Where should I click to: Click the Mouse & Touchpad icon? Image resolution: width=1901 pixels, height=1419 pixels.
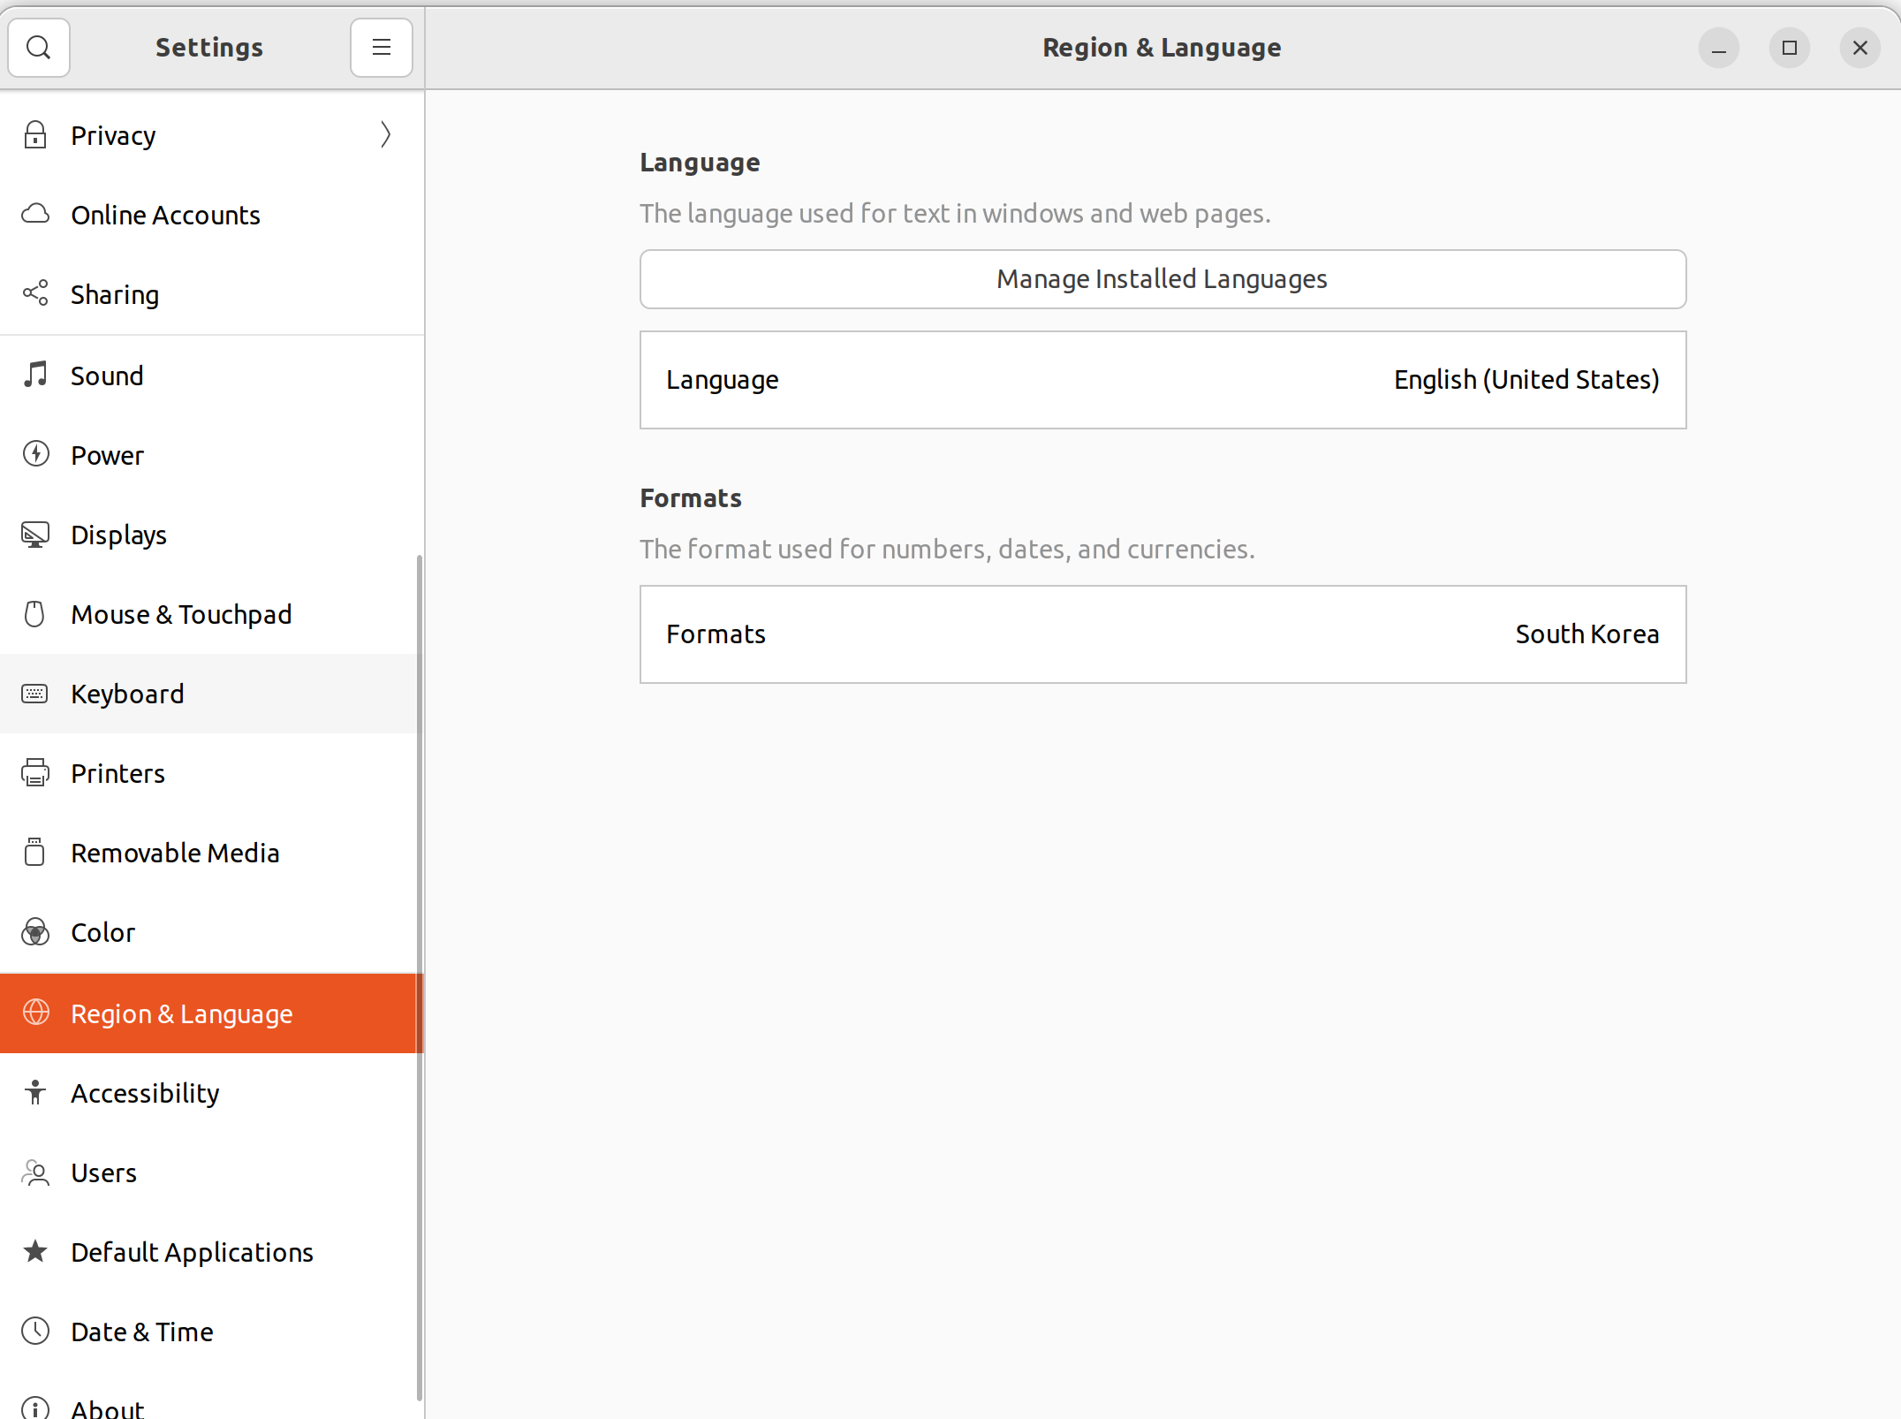35,614
